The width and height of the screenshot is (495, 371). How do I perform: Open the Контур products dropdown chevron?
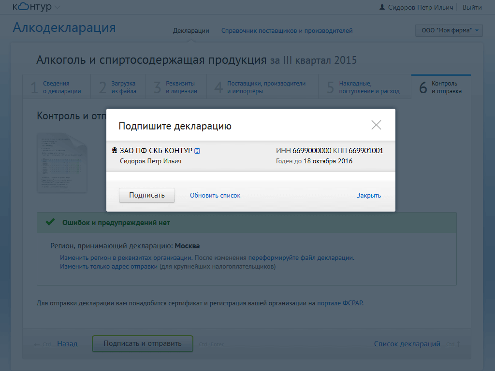click(57, 7)
